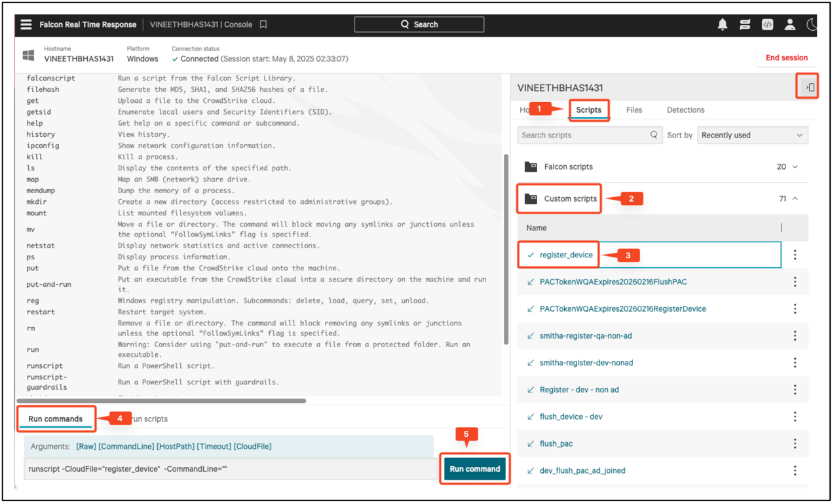
Task: Click the console horizontal scrollbar
Action: point(161,400)
